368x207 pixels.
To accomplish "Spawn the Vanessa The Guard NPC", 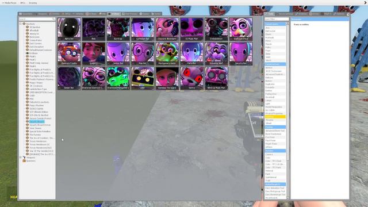I will [167, 78].
